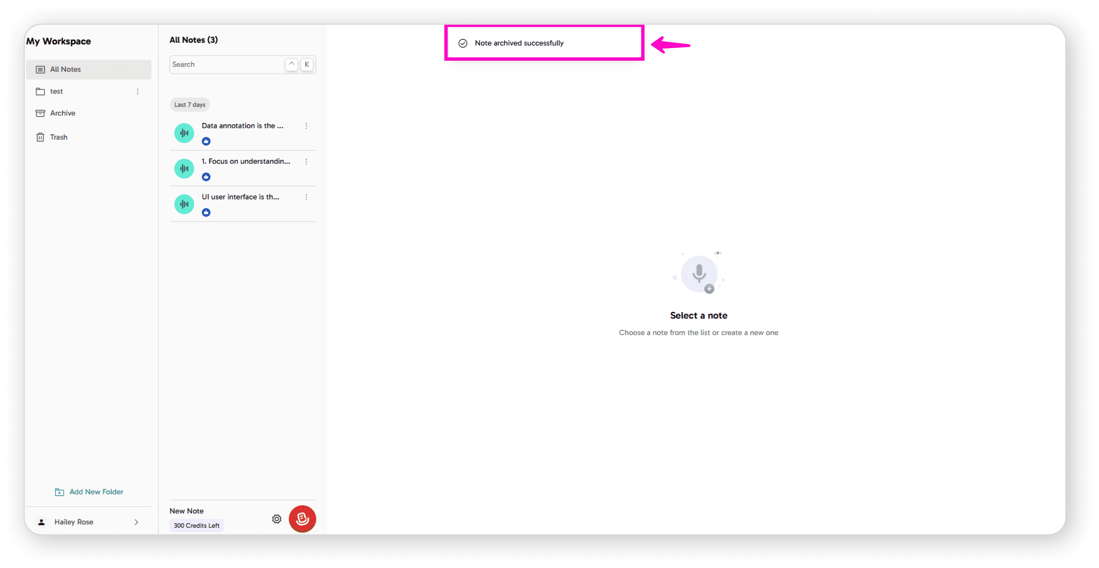Open the voice waveform icon on Data annotation note
The image size is (1099, 568).
[184, 133]
